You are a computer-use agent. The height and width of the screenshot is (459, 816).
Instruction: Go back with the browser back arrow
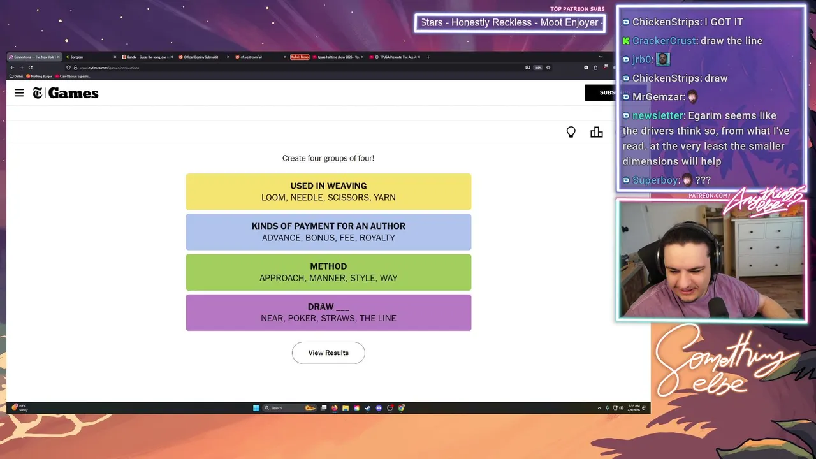(12, 68)
